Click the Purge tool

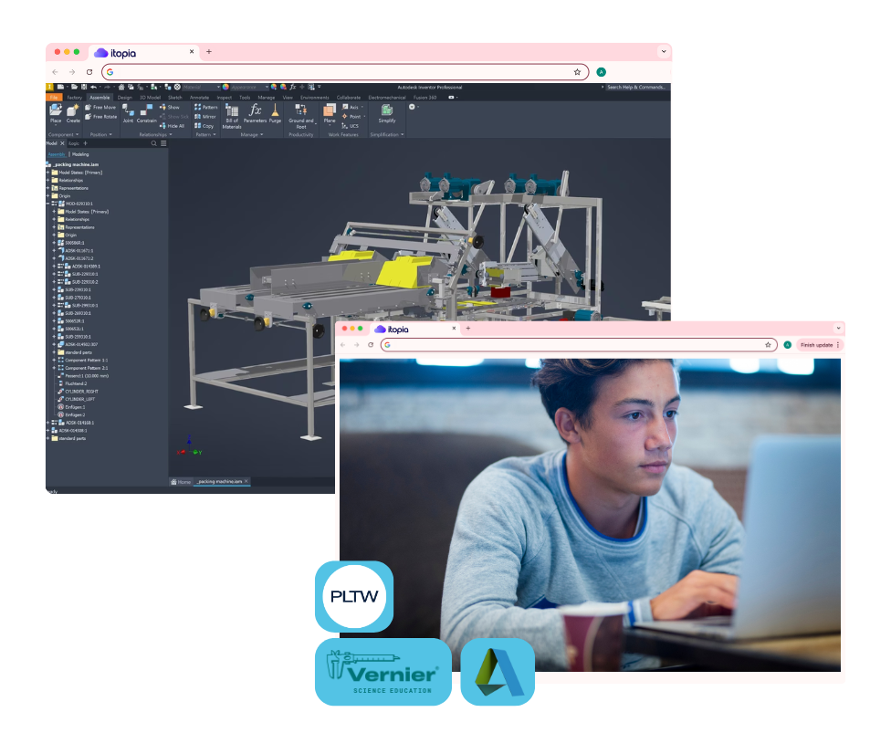coord(275,113)
